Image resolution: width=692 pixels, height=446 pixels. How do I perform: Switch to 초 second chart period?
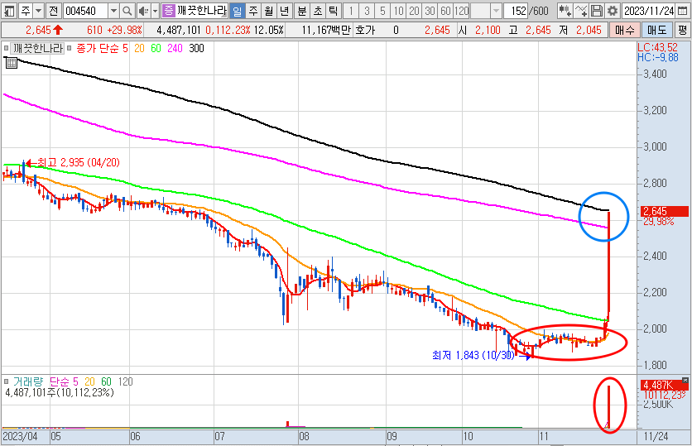point(318,11)
